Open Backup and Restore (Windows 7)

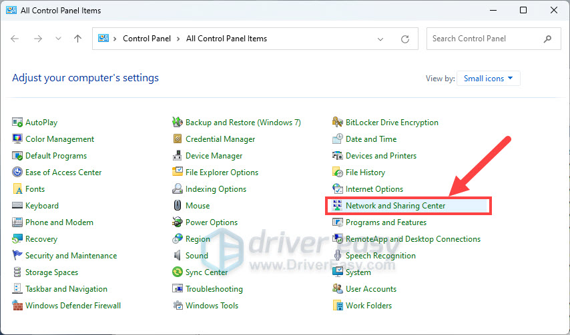click(243, 123)
